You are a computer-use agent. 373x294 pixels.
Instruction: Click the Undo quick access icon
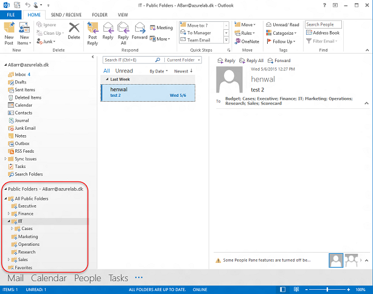pyautogui.click(x=28, y=5)
